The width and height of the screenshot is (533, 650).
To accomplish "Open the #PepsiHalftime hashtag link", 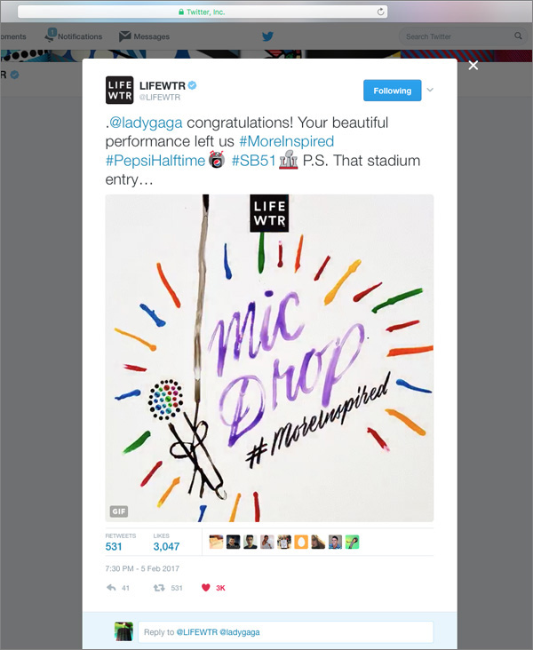I will (x=155, y=161).
